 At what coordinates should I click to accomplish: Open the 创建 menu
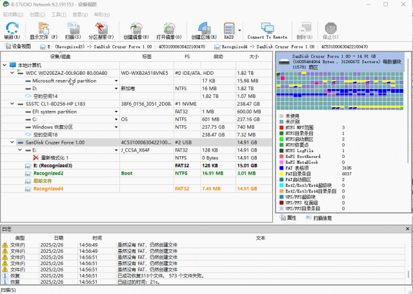coord(37,14)
